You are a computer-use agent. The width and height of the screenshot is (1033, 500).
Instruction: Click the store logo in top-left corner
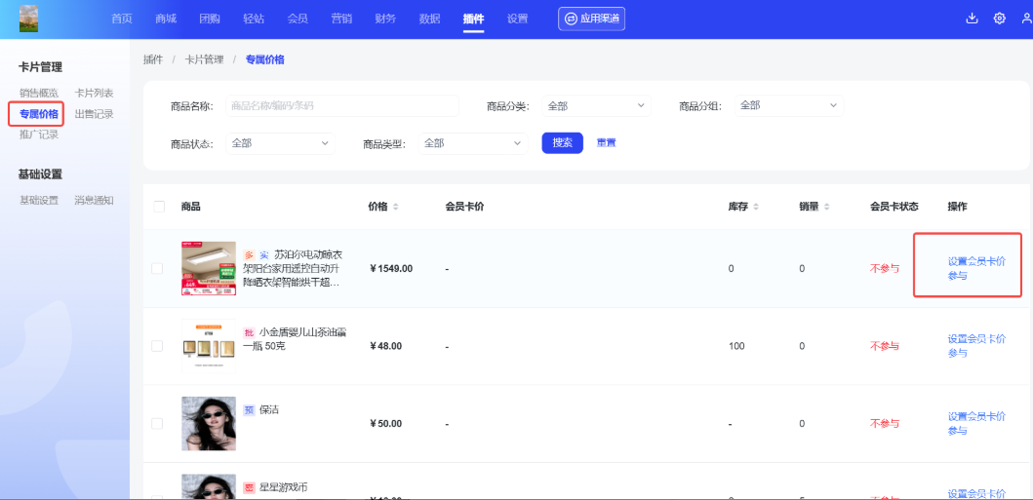(x=29, y=19)
